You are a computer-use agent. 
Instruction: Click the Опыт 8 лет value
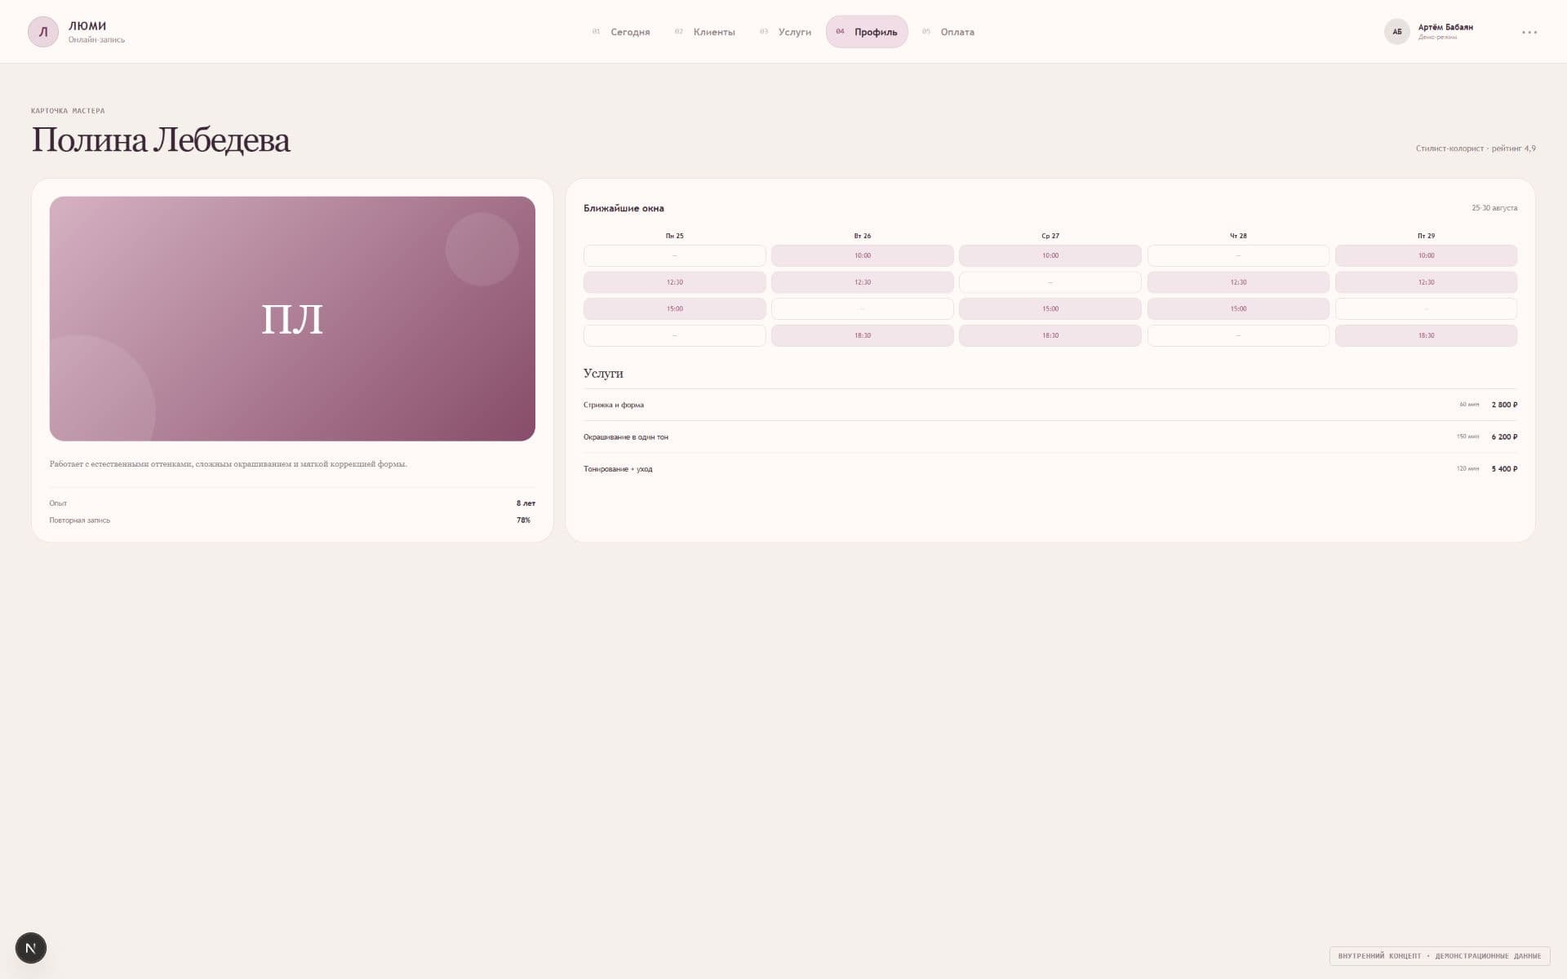click(x=526, y=503)
